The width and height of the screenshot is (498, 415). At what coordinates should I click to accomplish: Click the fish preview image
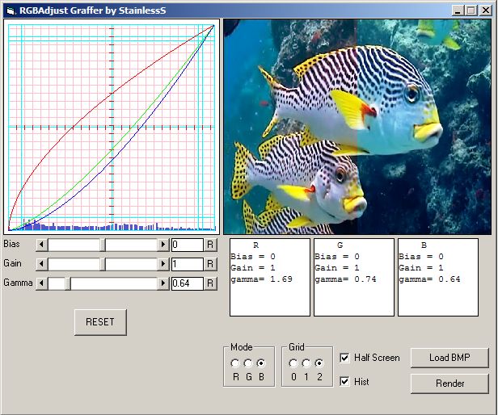coord(357,127)
